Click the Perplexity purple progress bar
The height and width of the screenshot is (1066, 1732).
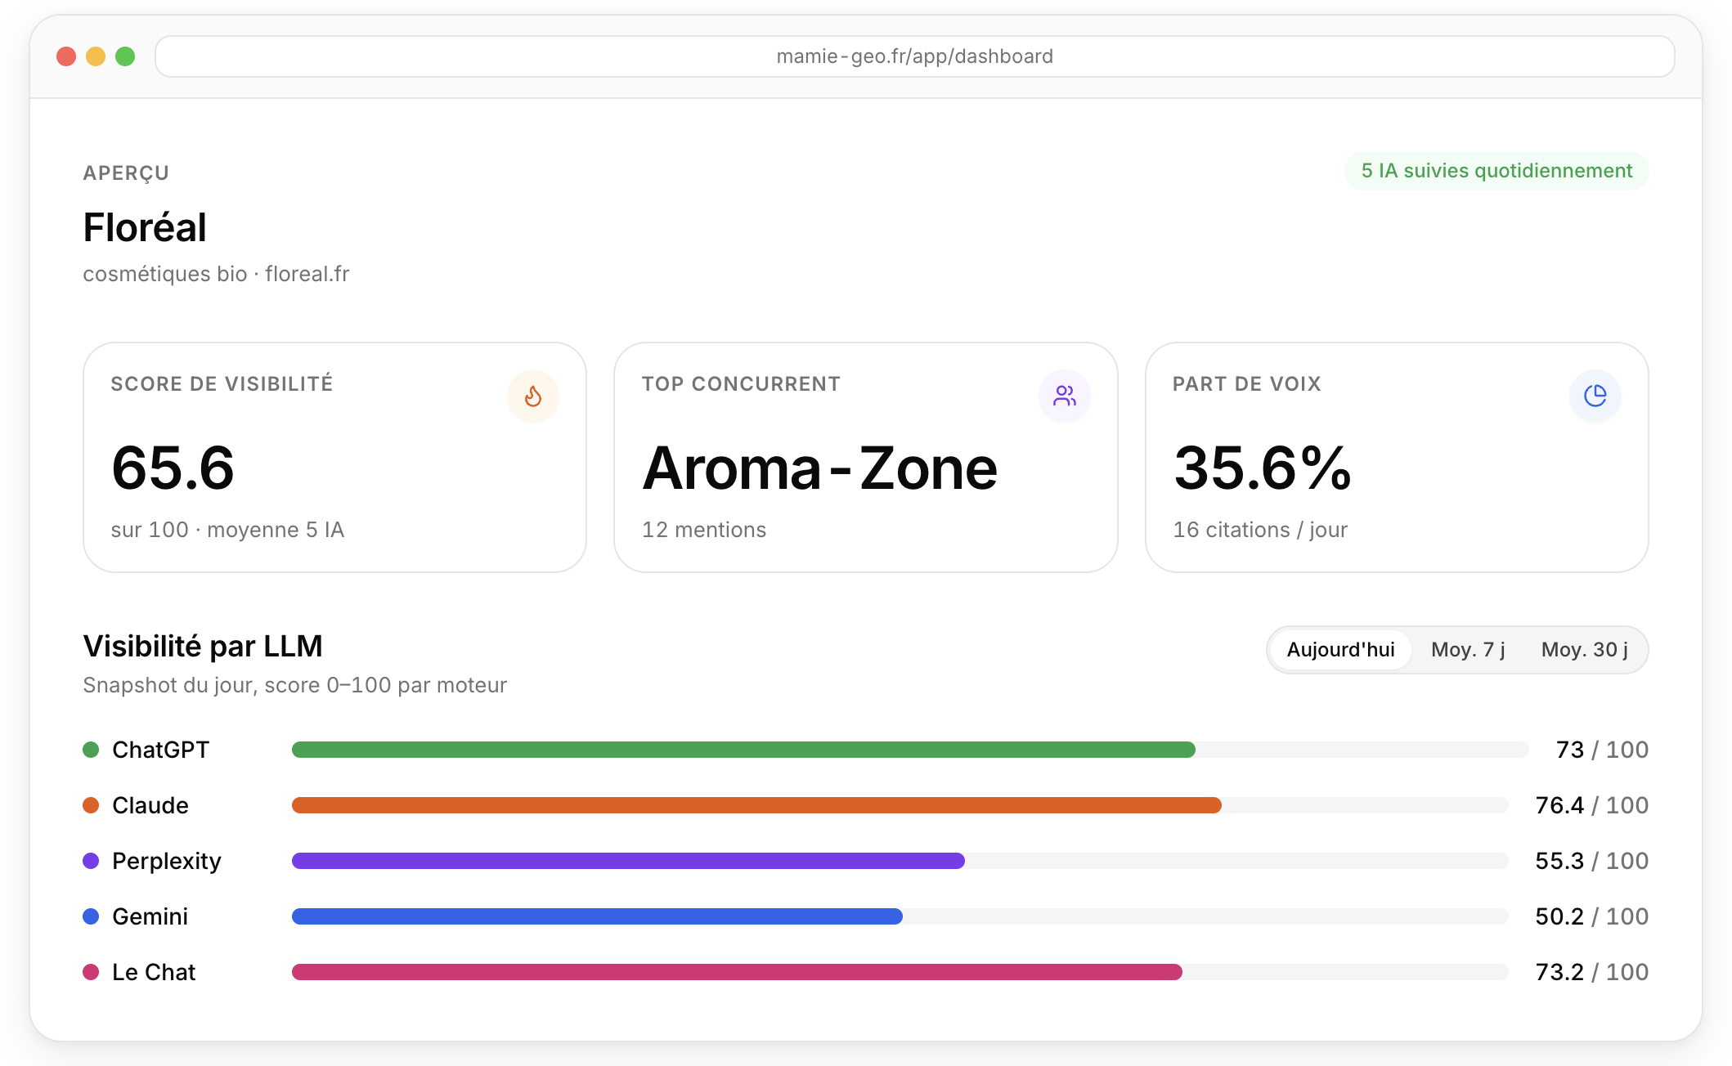(x=628, y=861)
